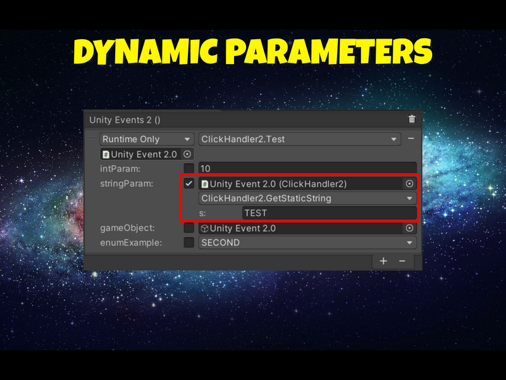The height and width of the screenshot is (380, 506).
Task: Open the ClickHandler2.GetStaticString dropdown
Action: point(307,198)
